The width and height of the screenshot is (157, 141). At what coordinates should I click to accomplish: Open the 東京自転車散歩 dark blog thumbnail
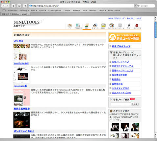coord(22,120)
